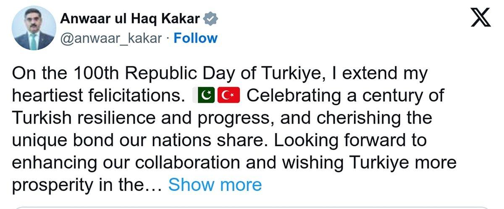The height and width of the screenshot is (209, 504).
Task: Click the blue verified badge beside the name
Action: tap(210, 19)
